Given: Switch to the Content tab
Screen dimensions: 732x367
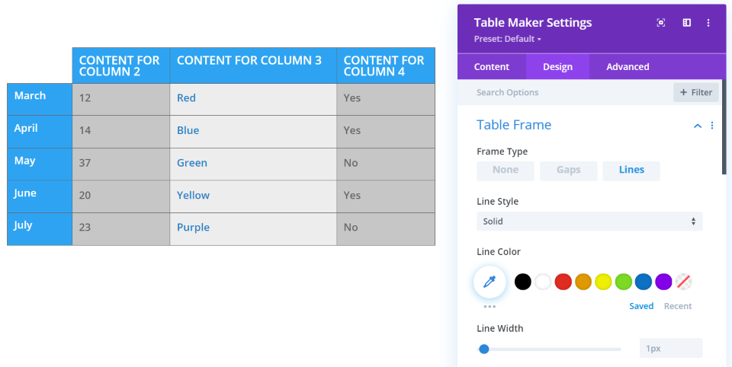Looking at the screenshot, I should [x=492, y=67].
